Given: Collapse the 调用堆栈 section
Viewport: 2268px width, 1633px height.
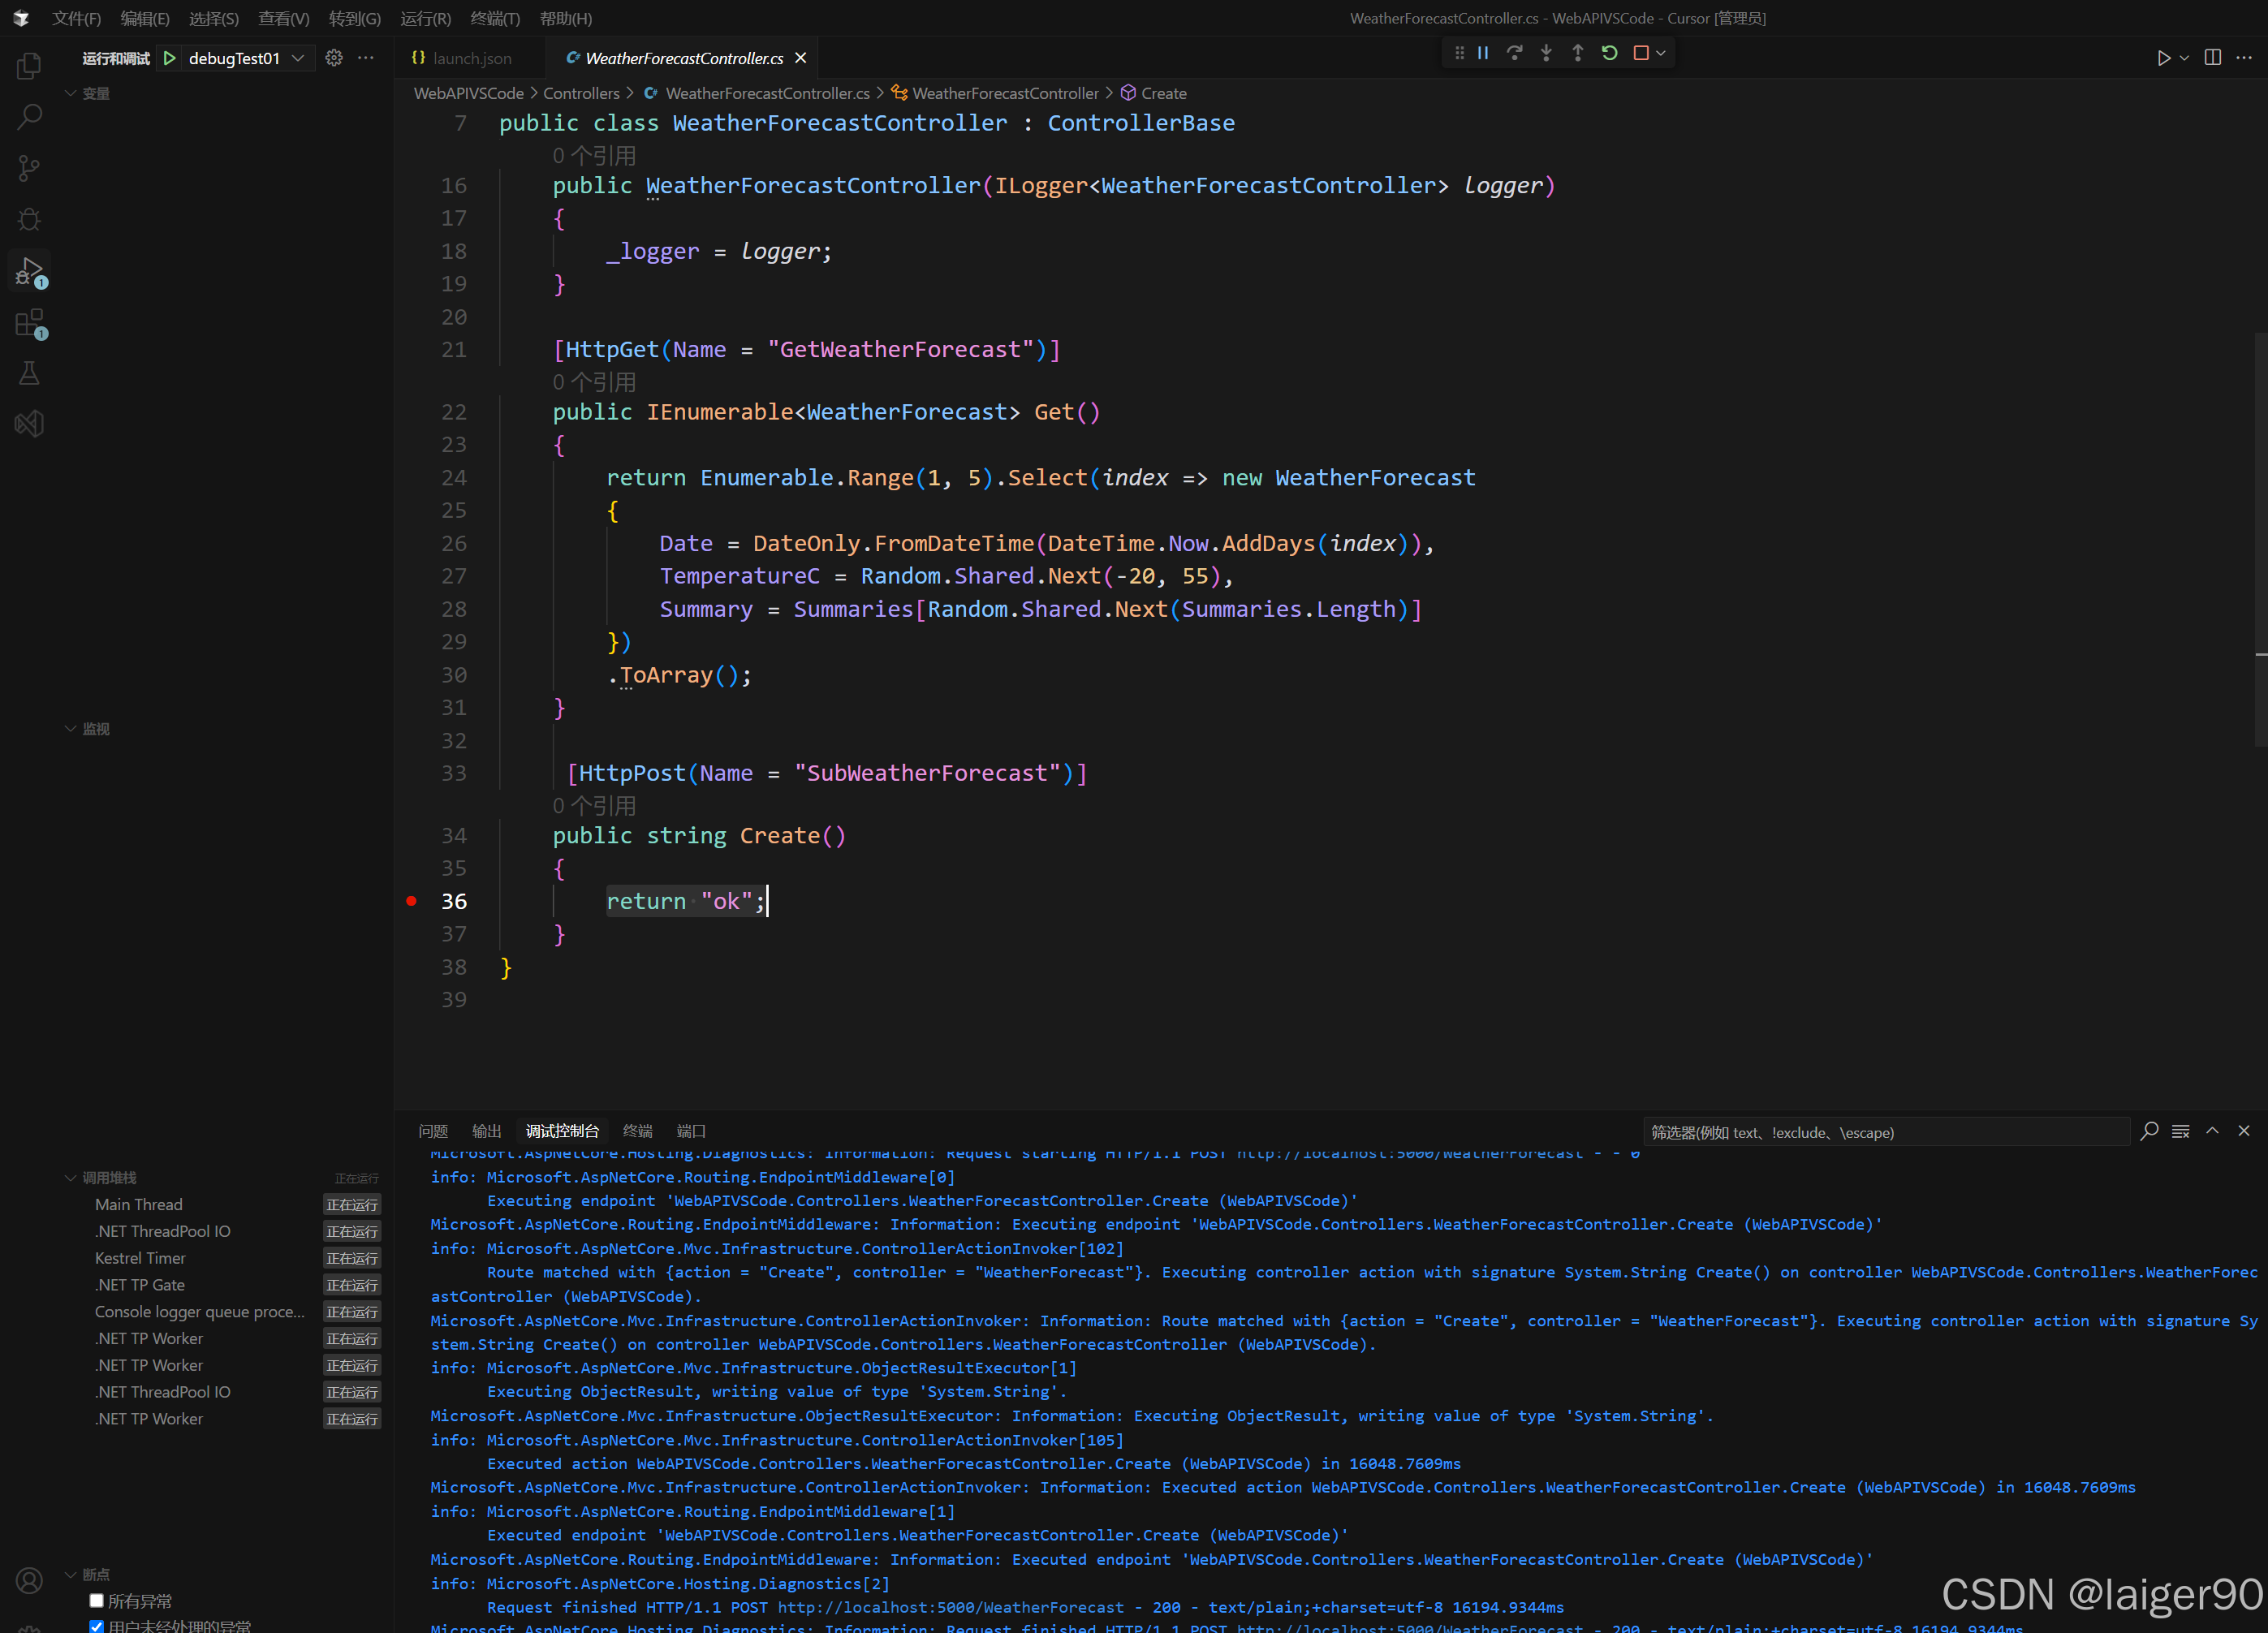Looking at the screenshot, I should coord(109,1177).
